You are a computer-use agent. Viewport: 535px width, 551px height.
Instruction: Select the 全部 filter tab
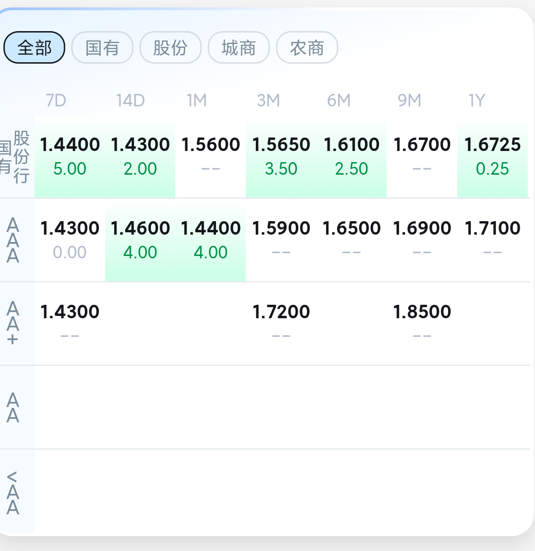click(34, 47)
